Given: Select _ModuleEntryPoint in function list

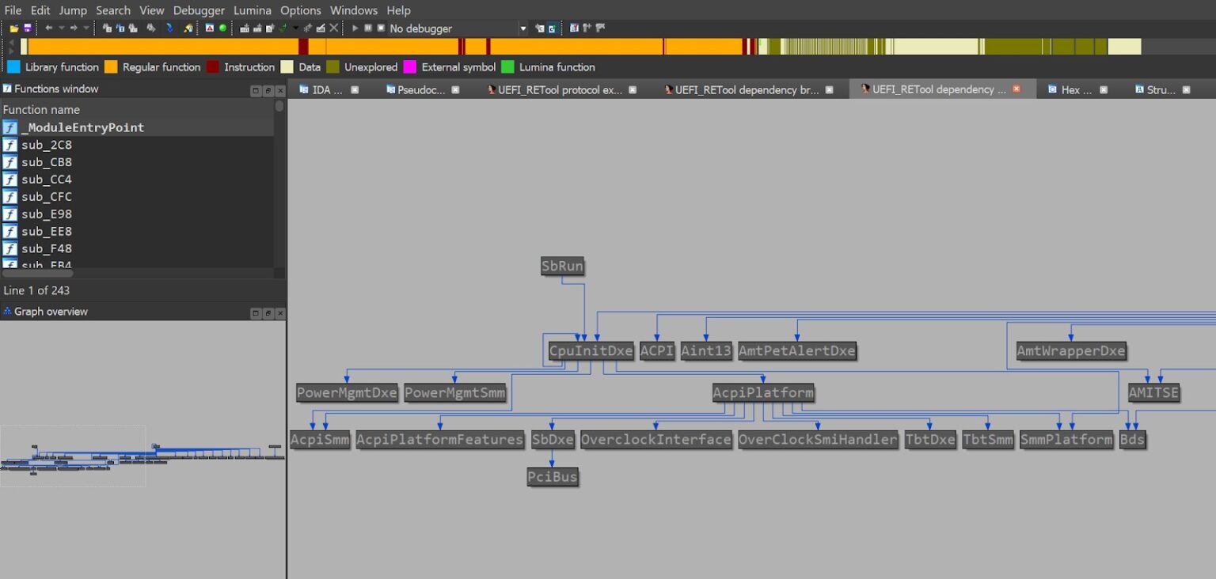Looking at the screenshot, I should pyautogui.click(x=82, y=127).
